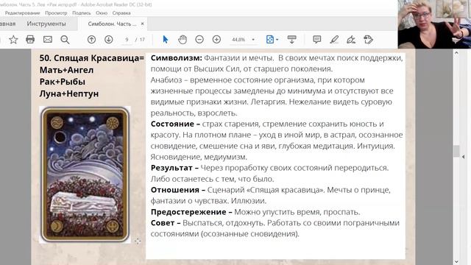Go to previous page with the up arrow
This screenshot has width=471, height=265.
[x=91, y=39]
